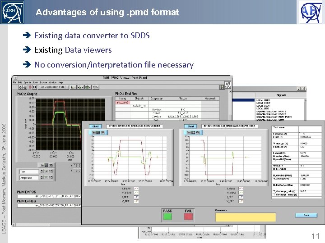Click the PMM Ev NEG file field
The width and height of the screenshot is (325, 243).
(x=50, y=205)
